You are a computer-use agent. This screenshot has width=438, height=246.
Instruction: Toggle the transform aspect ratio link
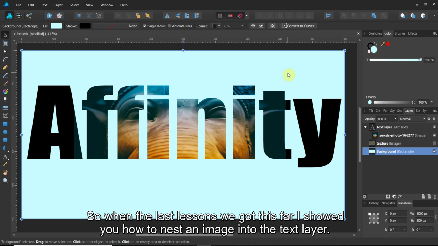click(436, 217)
